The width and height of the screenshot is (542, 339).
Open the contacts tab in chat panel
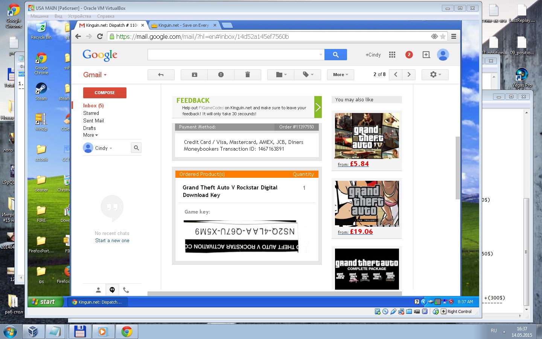pos(98,290)
